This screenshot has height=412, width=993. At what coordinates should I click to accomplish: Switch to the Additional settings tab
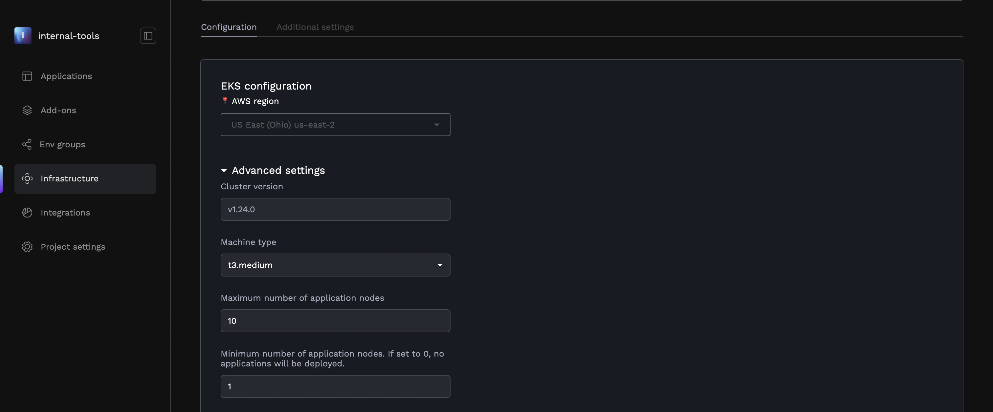[x=315, y=27]
